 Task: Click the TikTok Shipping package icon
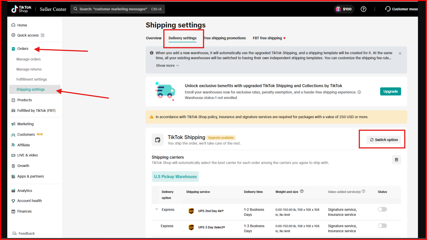(x=158, y=140)
